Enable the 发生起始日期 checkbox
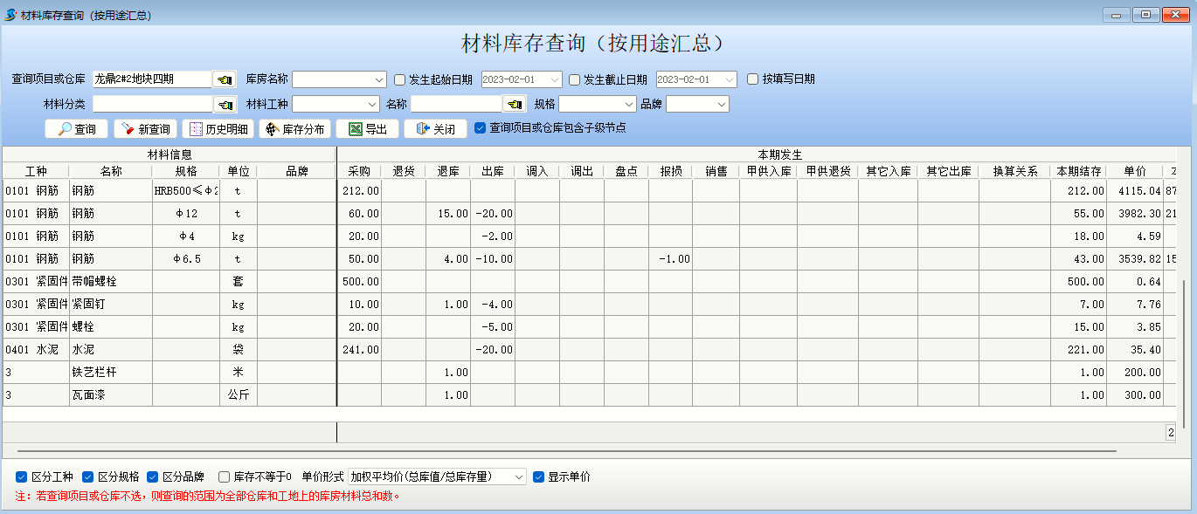This screenshot has height=514, width=1197. [400, 79]
